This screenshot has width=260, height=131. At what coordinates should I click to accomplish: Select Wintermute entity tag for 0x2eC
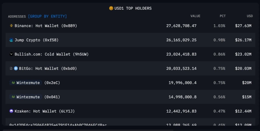point(28,83)
